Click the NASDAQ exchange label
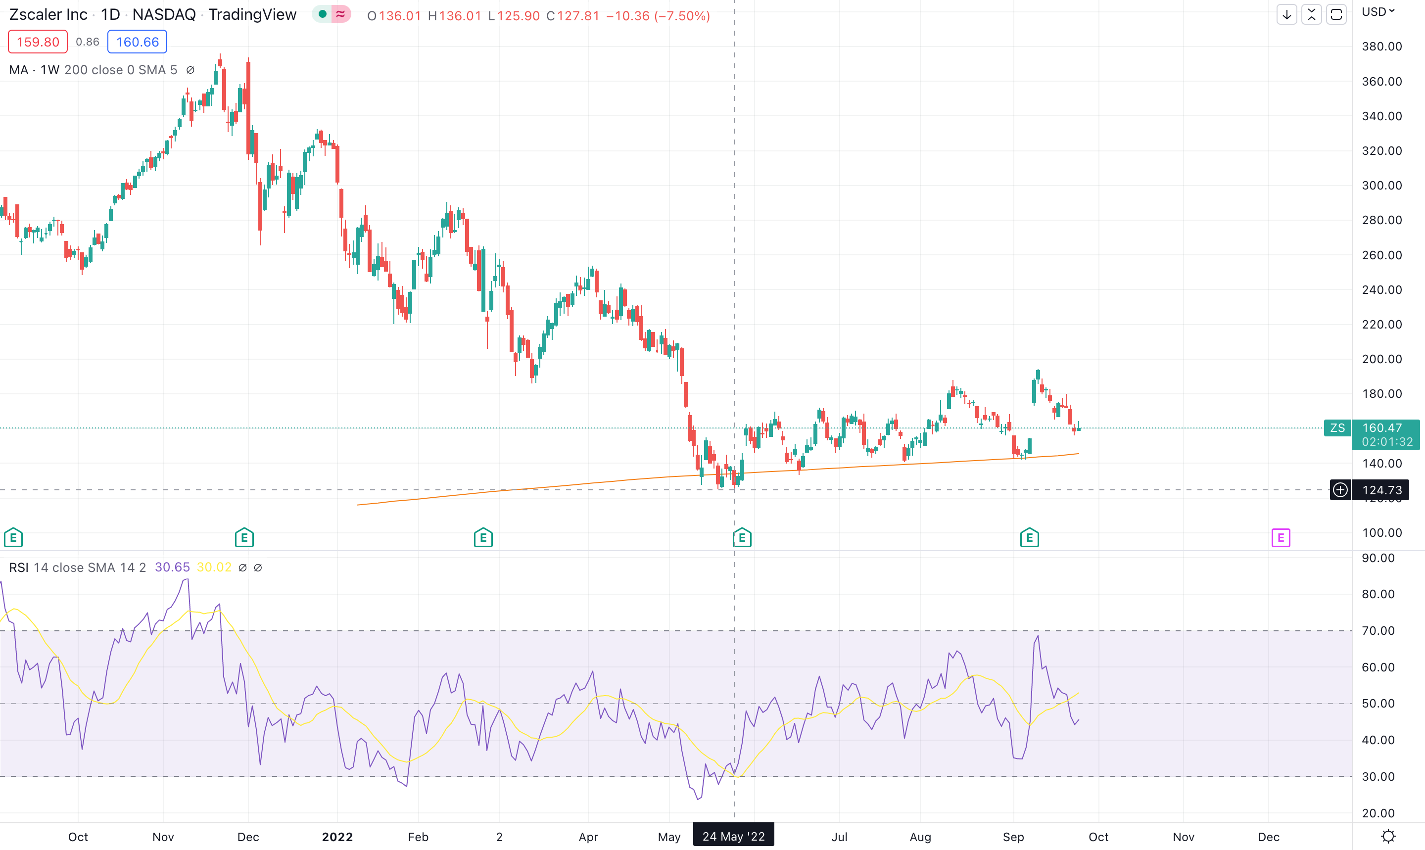Viewport: 1425px width, 850px height. 164,14
